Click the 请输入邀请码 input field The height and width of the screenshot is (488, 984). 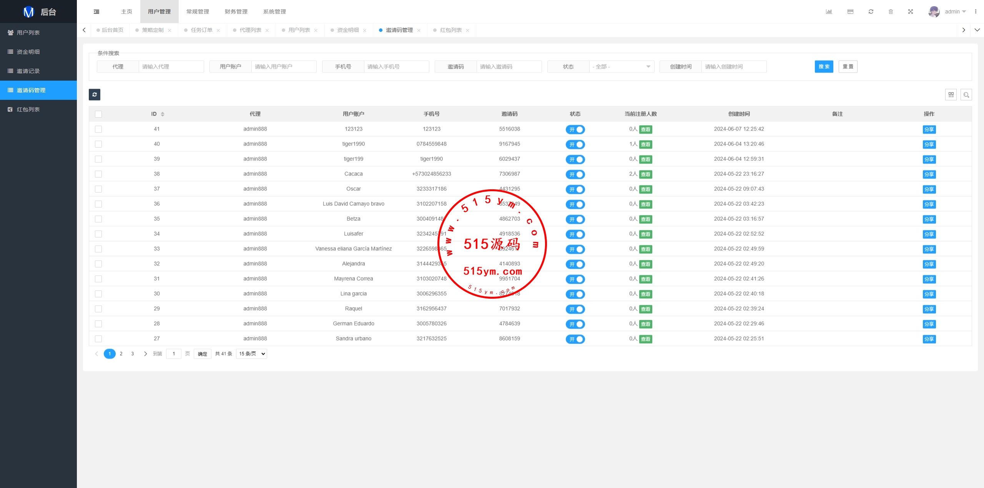point(509,66)
